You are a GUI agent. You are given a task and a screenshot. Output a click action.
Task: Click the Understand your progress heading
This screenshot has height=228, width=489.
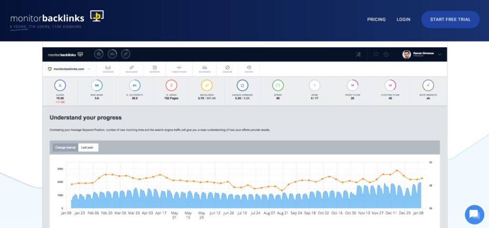(x=85, y=118)
